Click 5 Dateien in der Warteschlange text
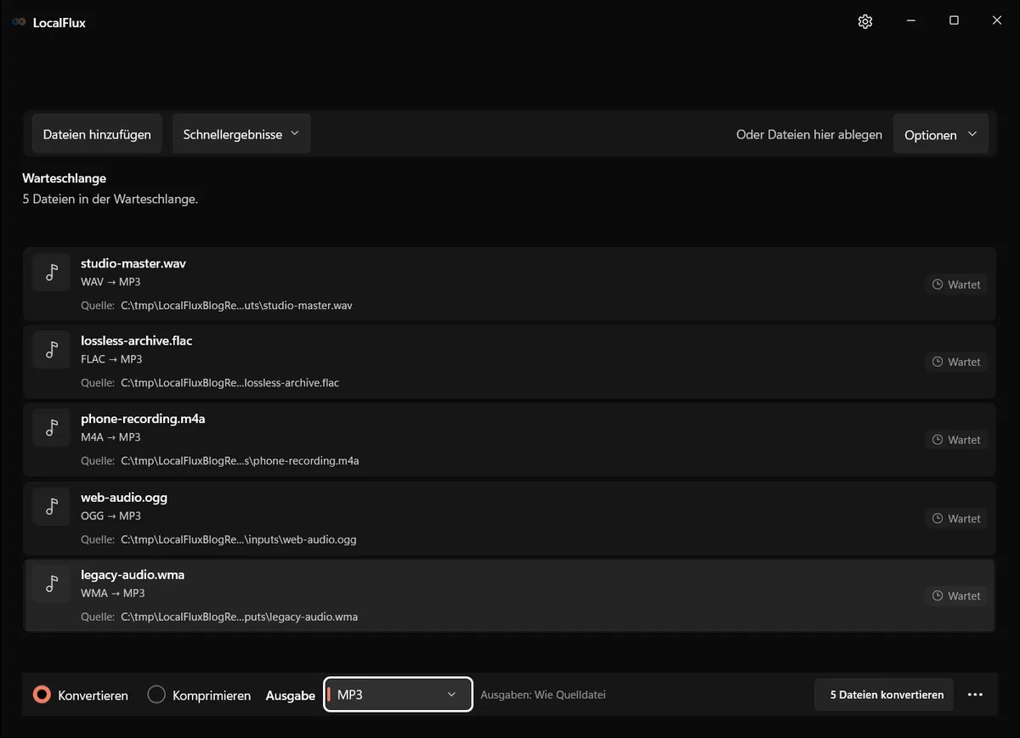Image resolution: width=1020 pixels, height=738 pixels. 110,200
